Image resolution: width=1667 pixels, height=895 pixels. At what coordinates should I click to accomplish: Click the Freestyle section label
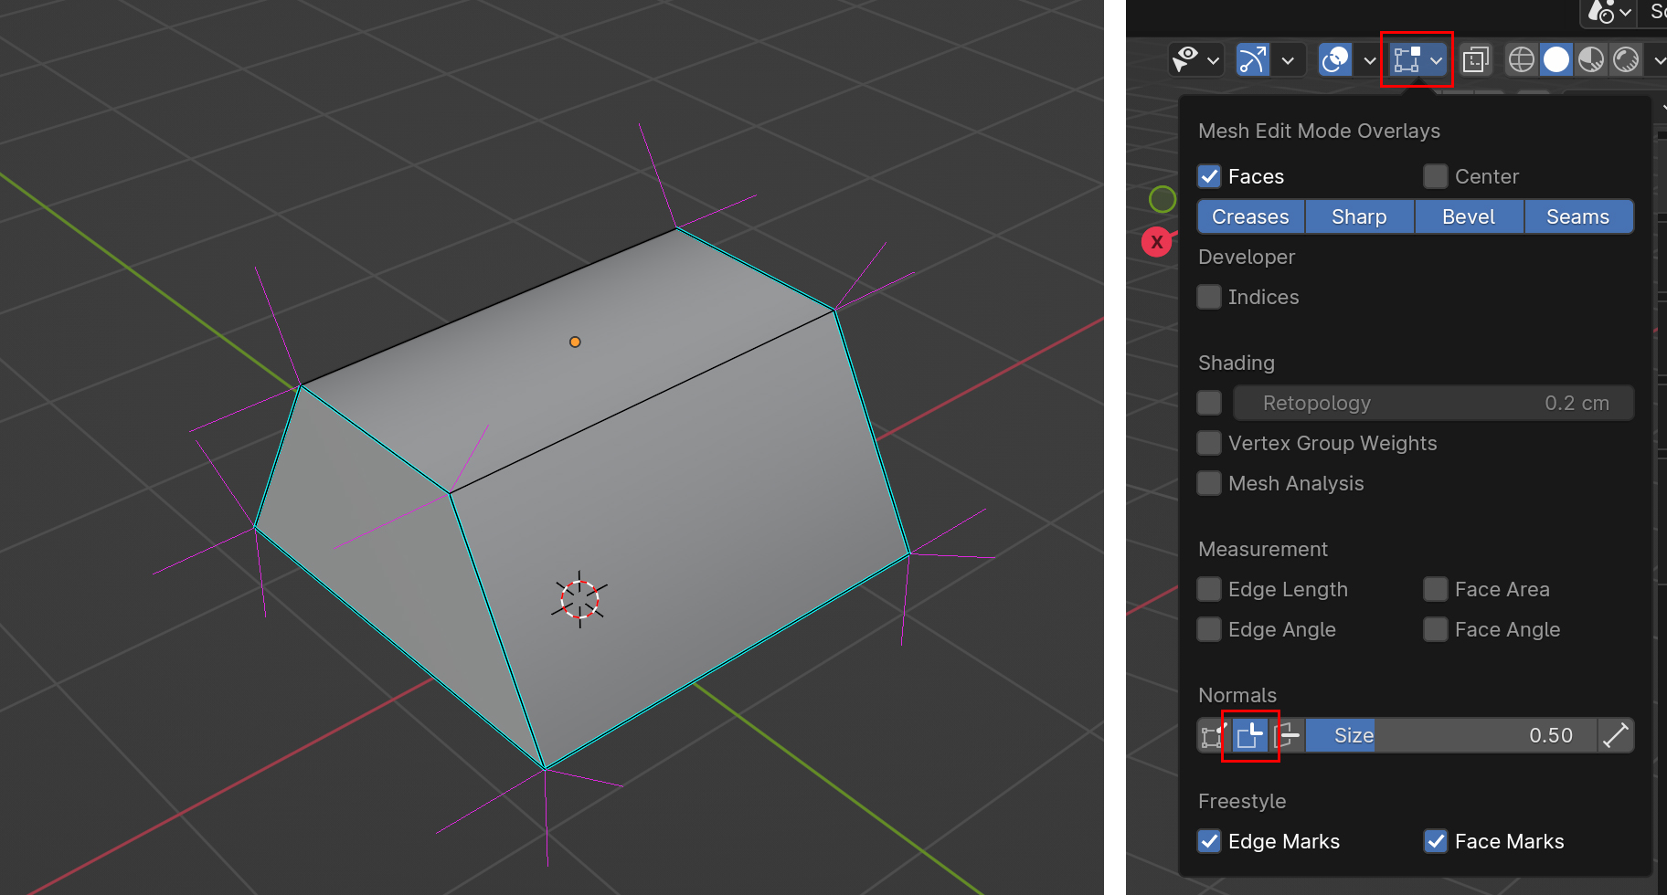click(x=1242, y=801)
